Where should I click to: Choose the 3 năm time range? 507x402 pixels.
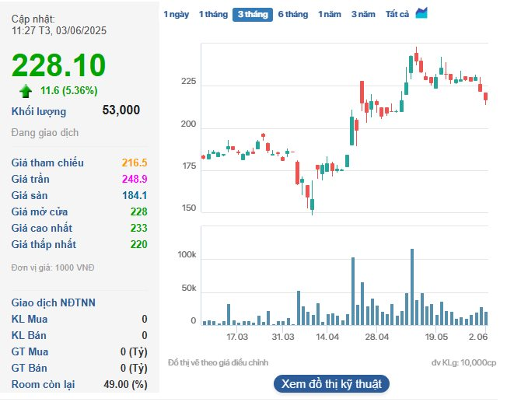pyautogui.click(x=363, y=14)
